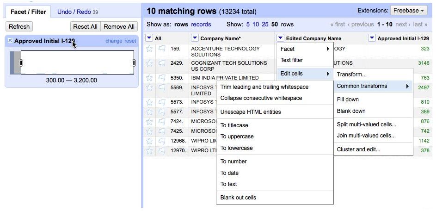This screenshot has height=211, width=436.
Task: Open the Approved Initial I-129 column dropdown
Action: coord(372,38)
